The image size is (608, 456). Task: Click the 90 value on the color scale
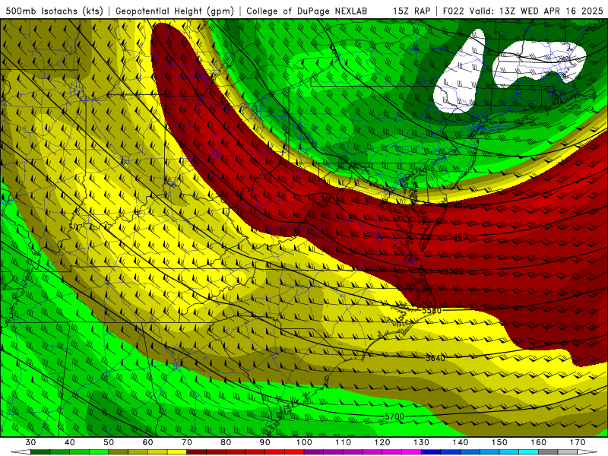(265, 442)
